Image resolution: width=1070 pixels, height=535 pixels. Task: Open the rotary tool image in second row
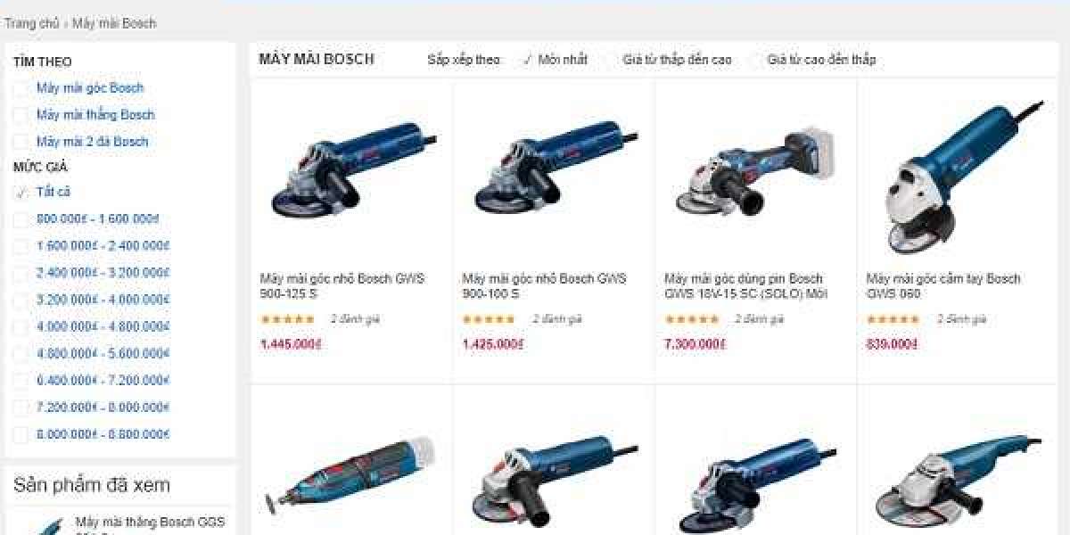point(351,486)
